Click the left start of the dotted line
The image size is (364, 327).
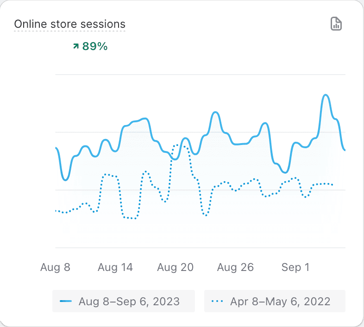tap(56, 211)
